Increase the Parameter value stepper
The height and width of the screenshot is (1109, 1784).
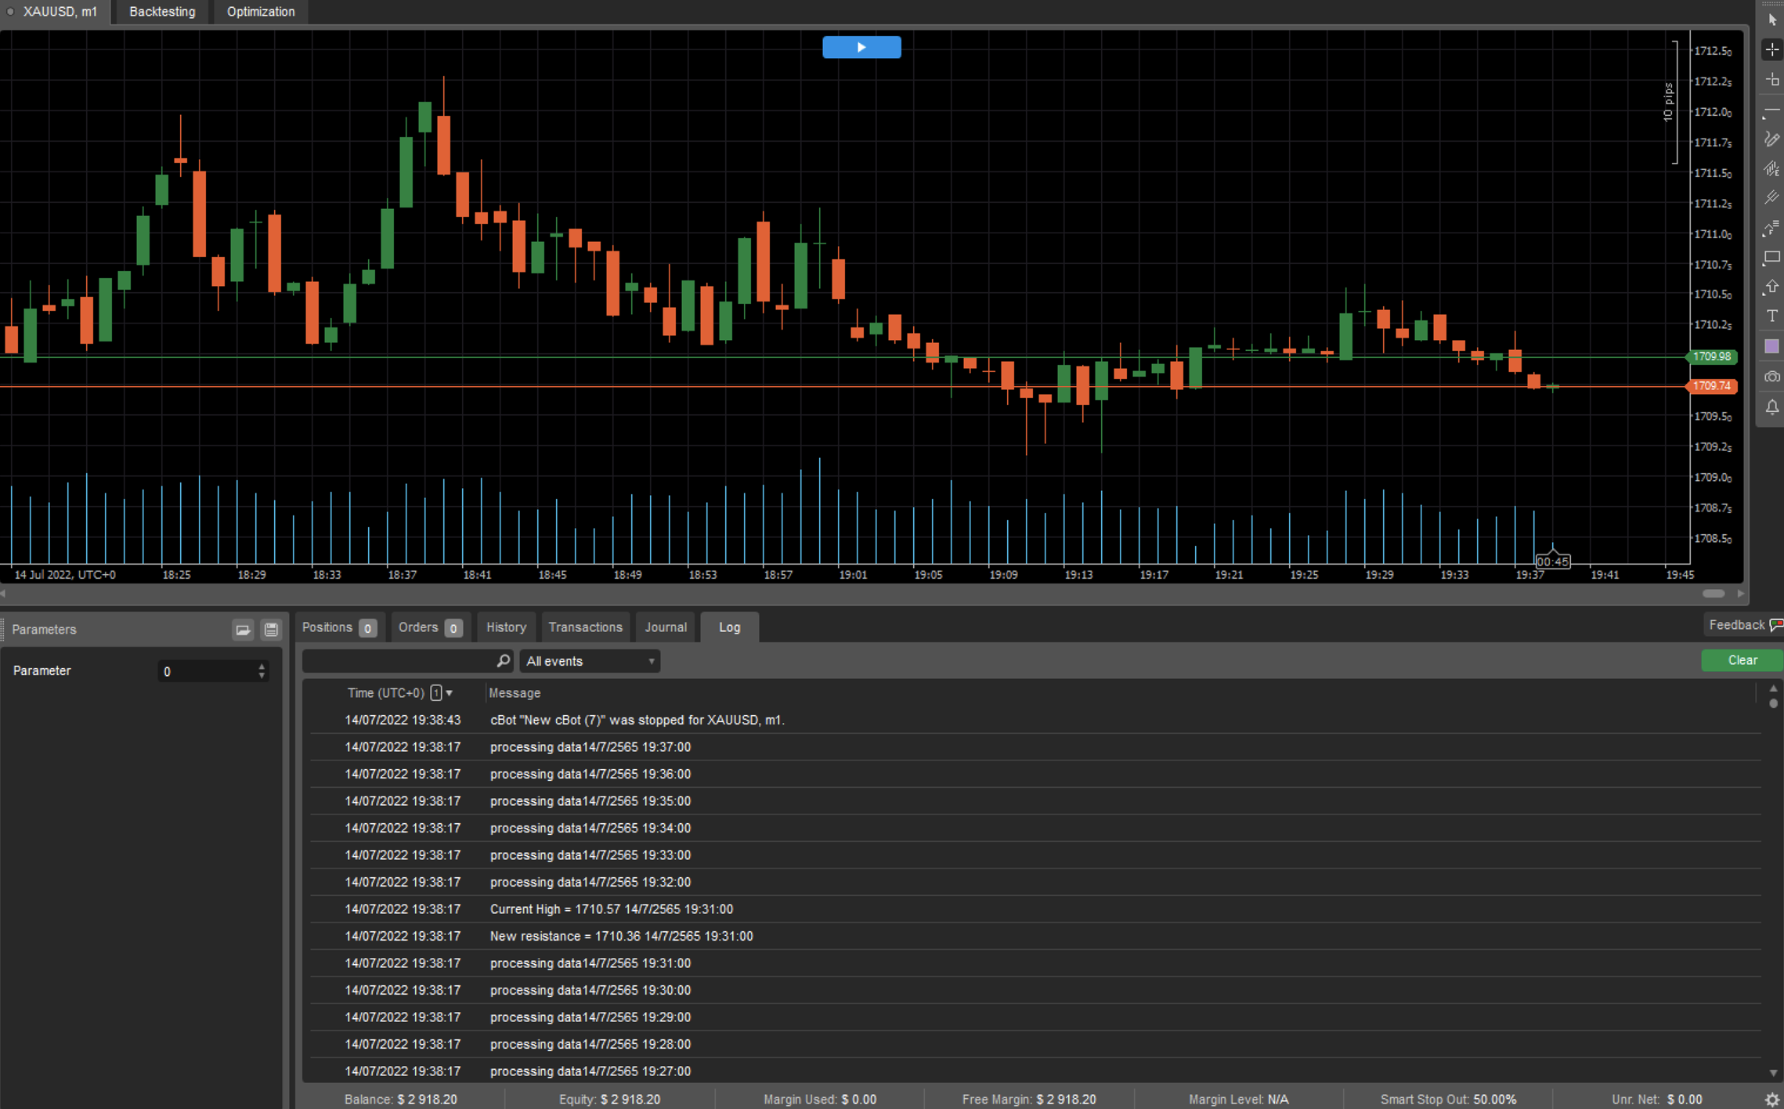(262, 666)
